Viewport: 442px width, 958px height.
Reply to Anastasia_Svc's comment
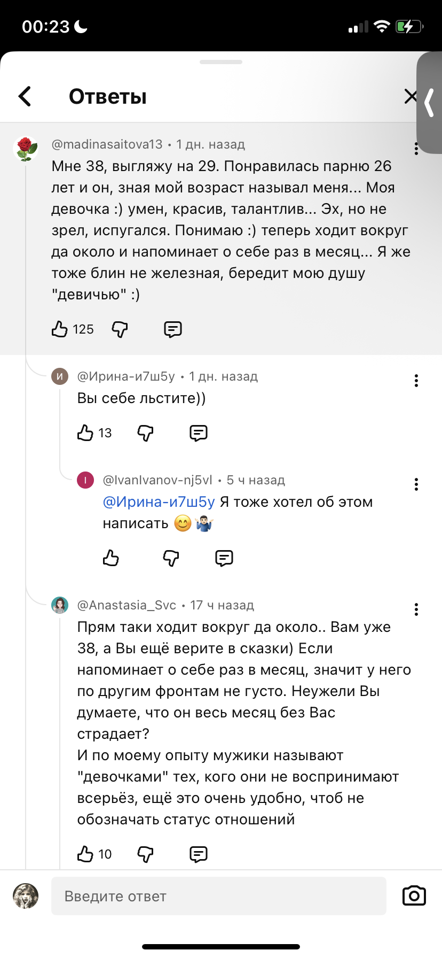pyautogui.click(x=198, y=854)
